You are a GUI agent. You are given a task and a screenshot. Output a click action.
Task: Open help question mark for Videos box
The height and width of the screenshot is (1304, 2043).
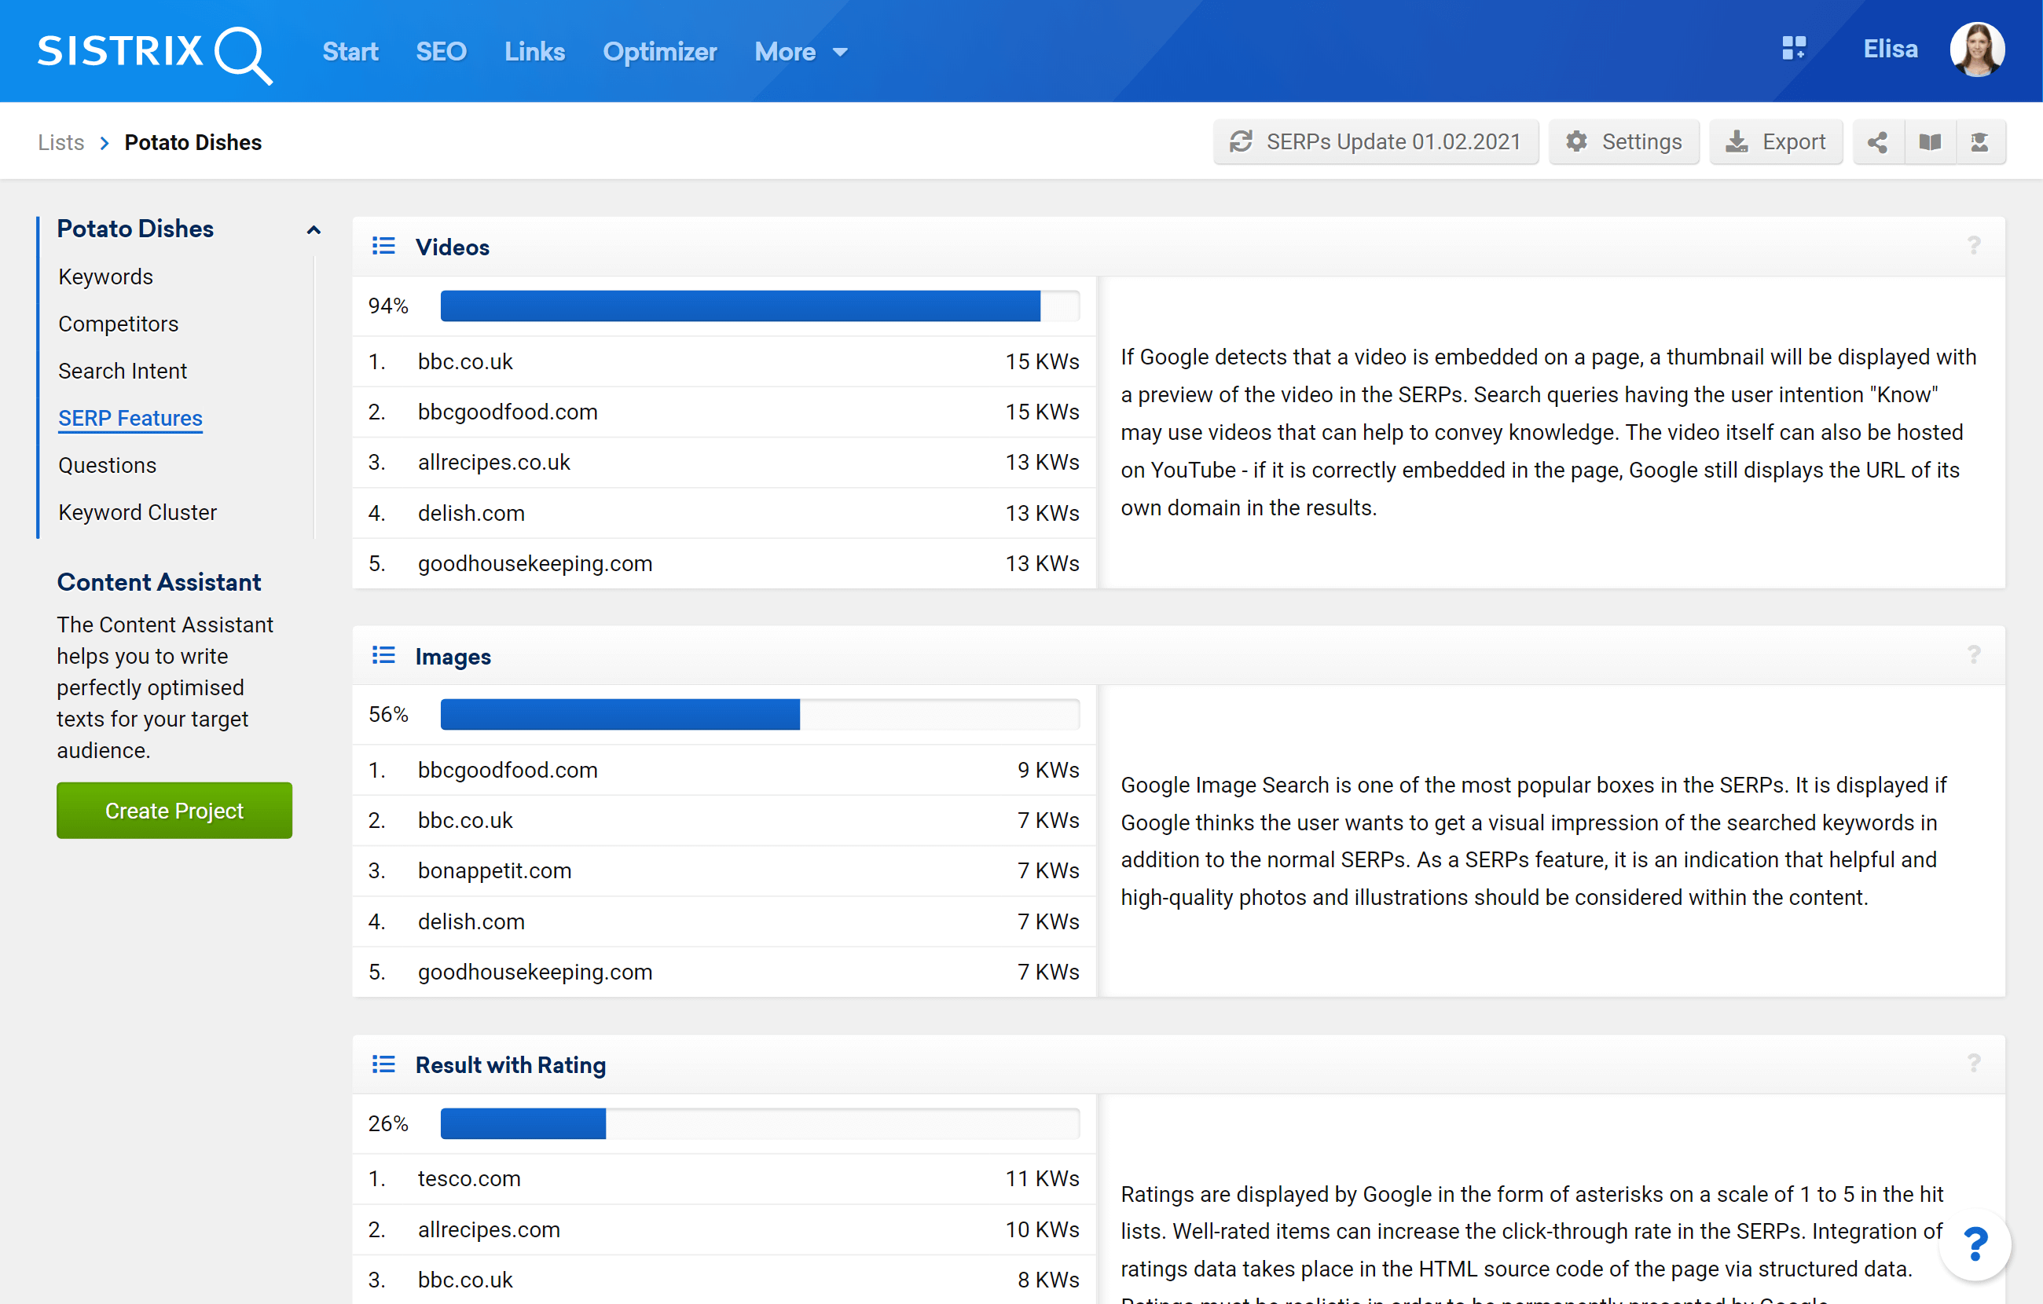click(x=1973, y=246)
